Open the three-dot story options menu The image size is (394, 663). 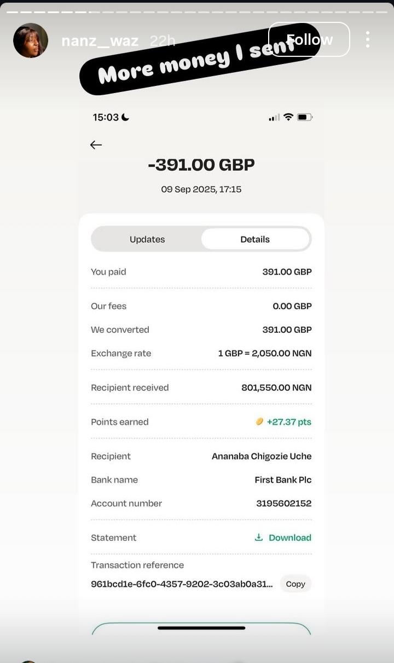pos(368,39)
